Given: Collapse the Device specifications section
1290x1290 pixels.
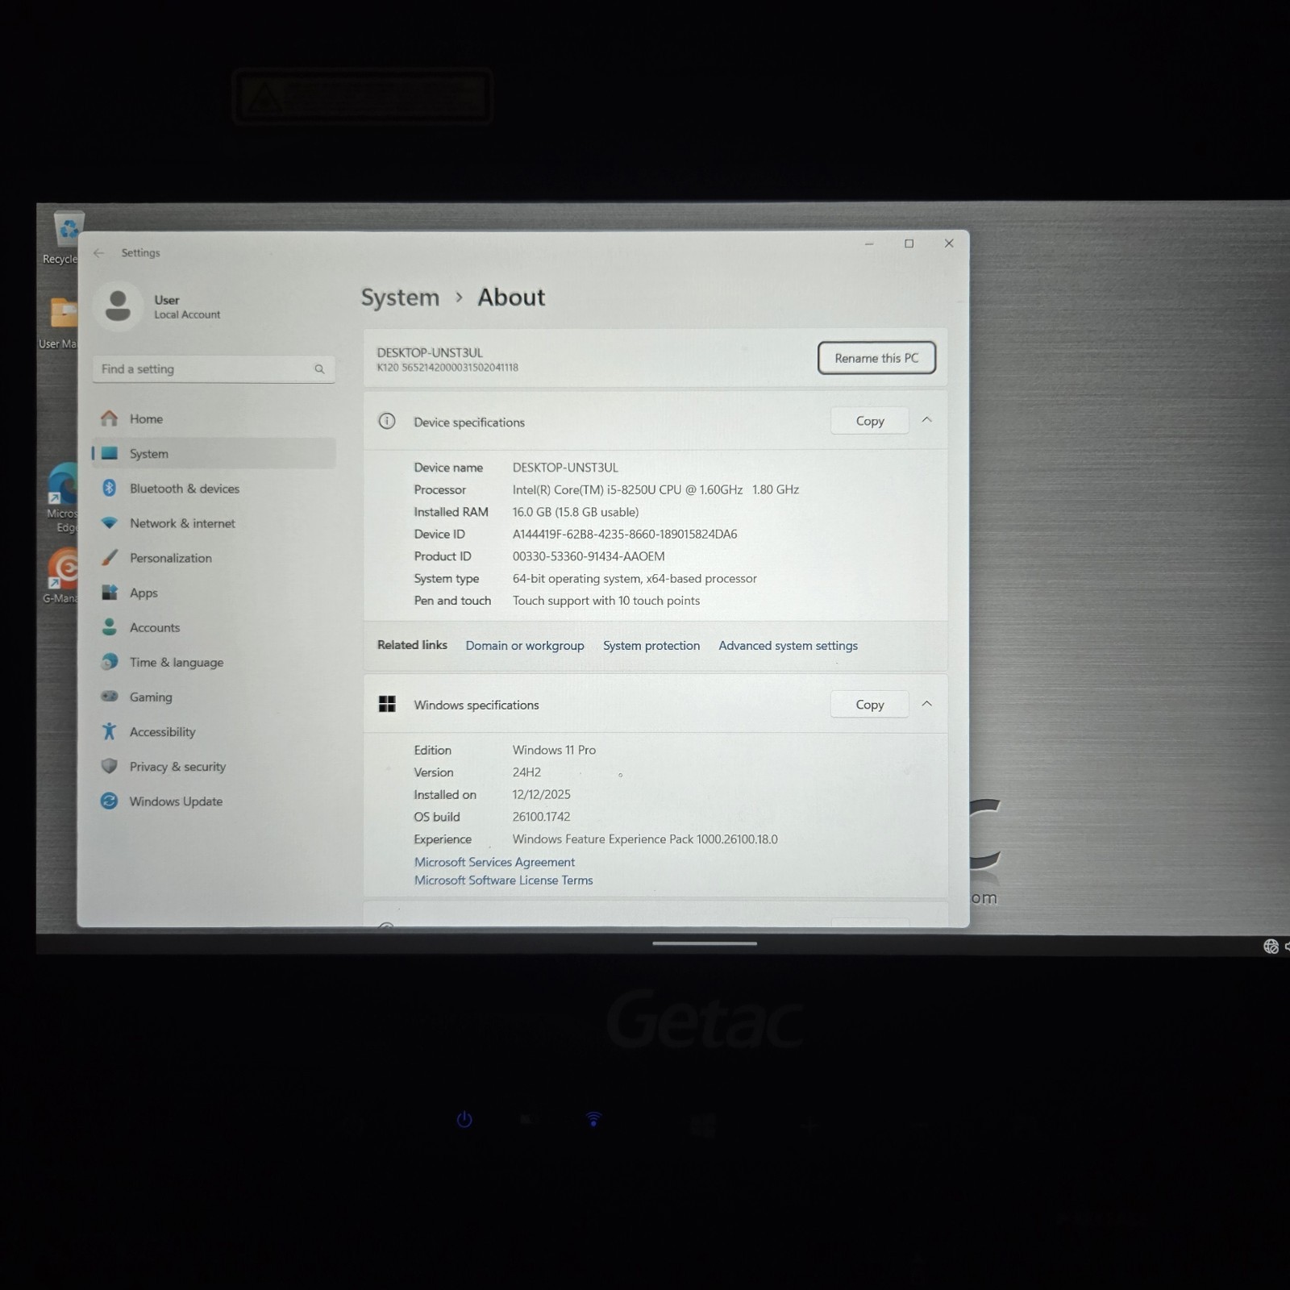Looking at the screenshot, I should pyautogui.click(x=927, y=420).
